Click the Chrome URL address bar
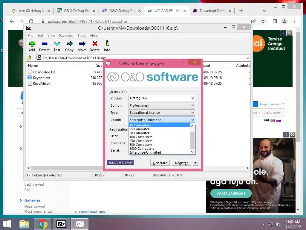Viewport: 306px width, 230px height. (x=144, y=21)
